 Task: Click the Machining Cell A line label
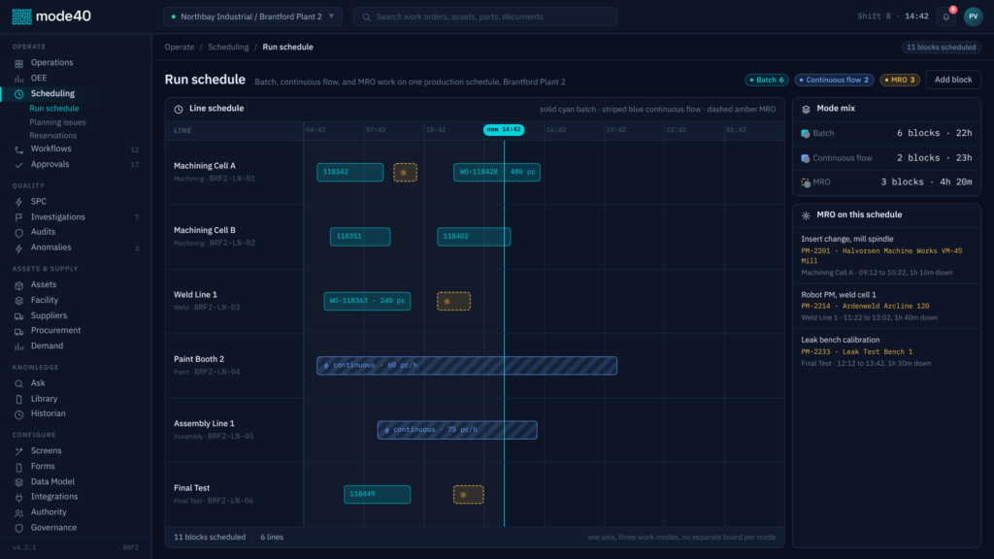(205, 166)
